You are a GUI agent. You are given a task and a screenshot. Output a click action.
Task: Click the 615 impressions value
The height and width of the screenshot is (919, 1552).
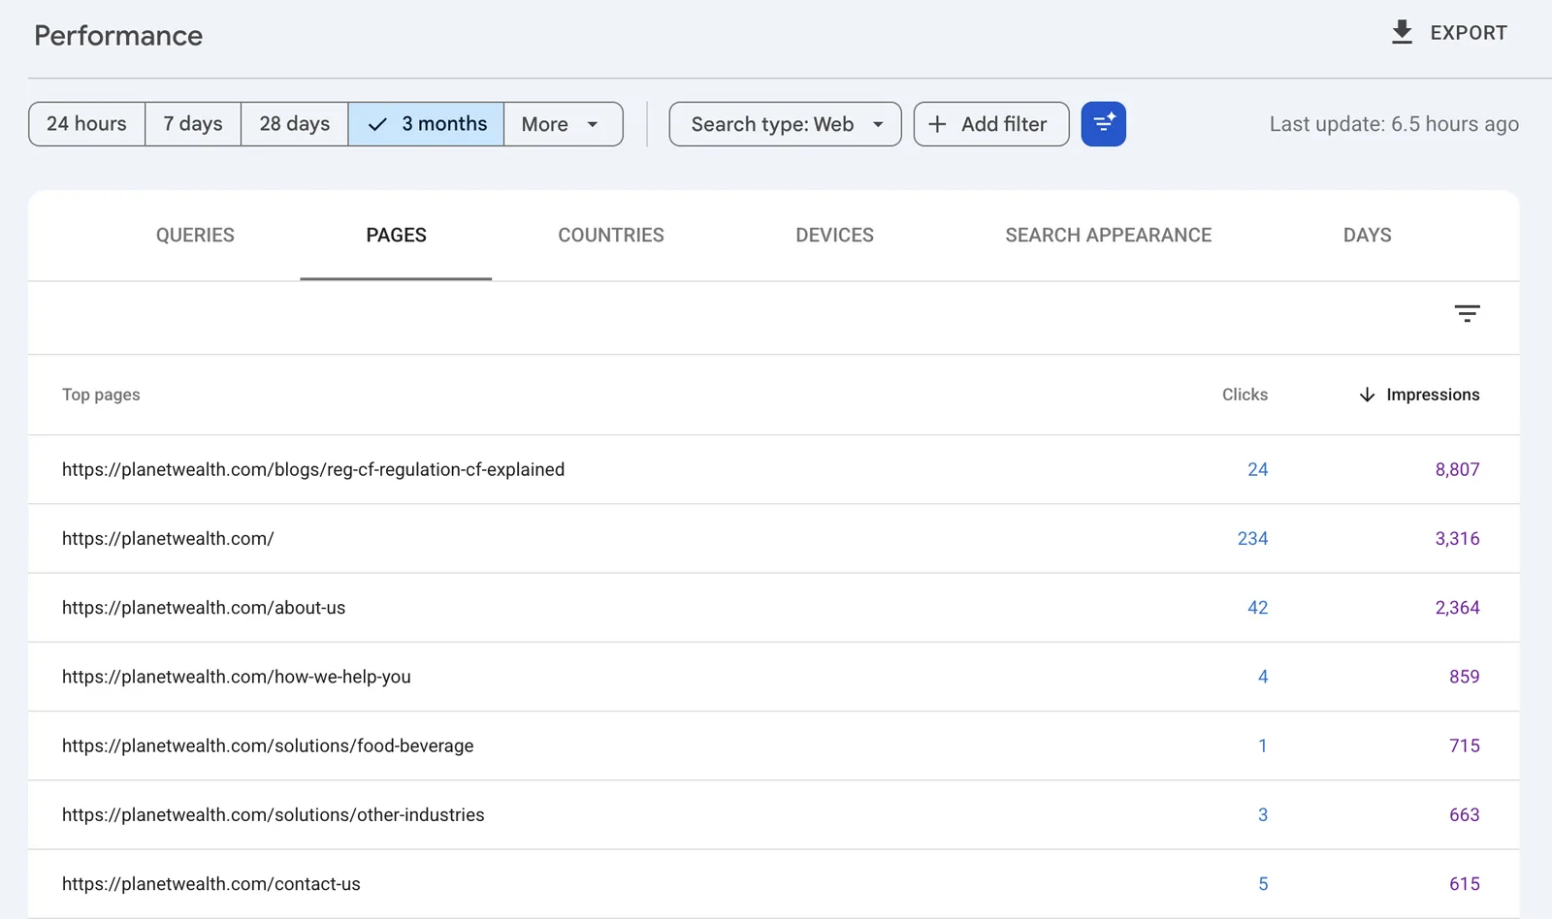click(1465, 884)
